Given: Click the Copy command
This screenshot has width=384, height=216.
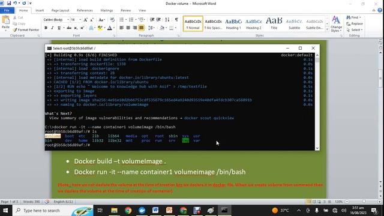Looking at the screenshot, I should click(x=19, y=23).
